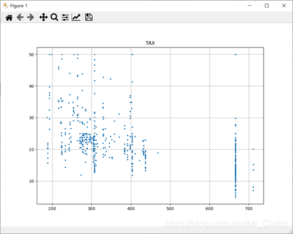293x234 pixels.
Task: Click the Figure 1 window title text
Action: pos(19,6)
